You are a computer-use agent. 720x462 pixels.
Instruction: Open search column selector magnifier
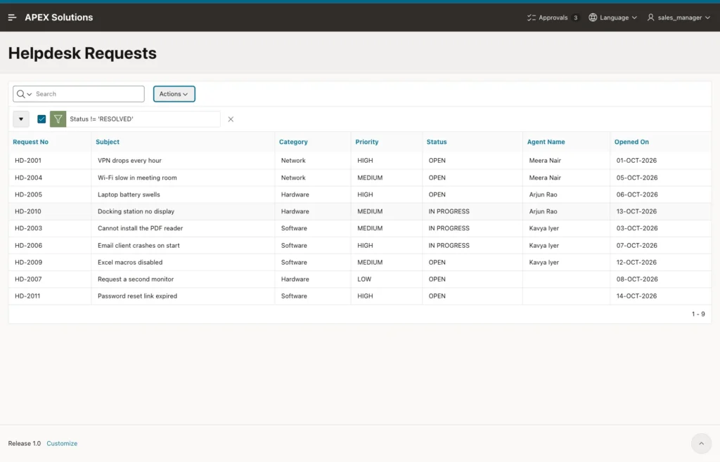click(24, 94)
